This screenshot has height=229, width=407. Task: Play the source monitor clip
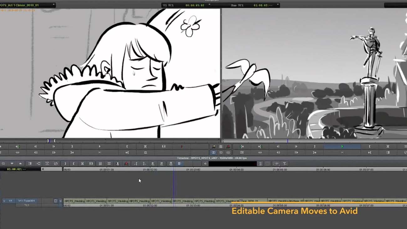point(100,146)
